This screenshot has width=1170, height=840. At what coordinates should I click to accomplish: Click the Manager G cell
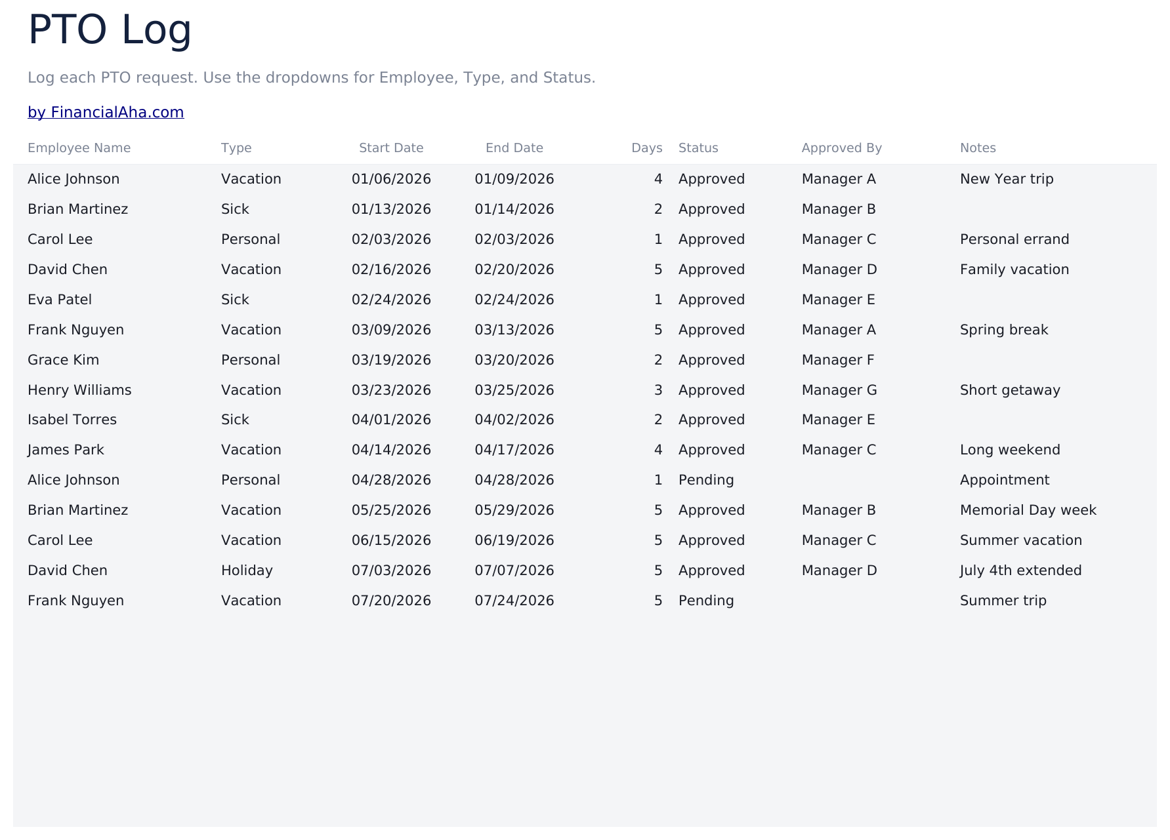[839, 390]
